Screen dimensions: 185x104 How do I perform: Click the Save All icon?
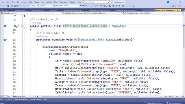[x=17, y=6]
